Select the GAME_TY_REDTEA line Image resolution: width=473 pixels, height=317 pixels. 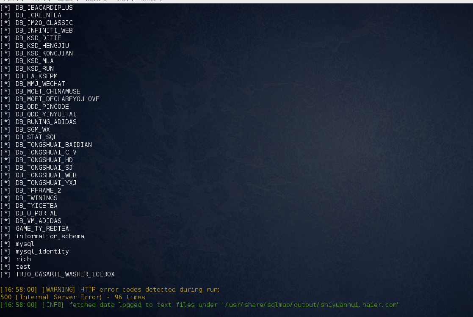coord(42,228)
